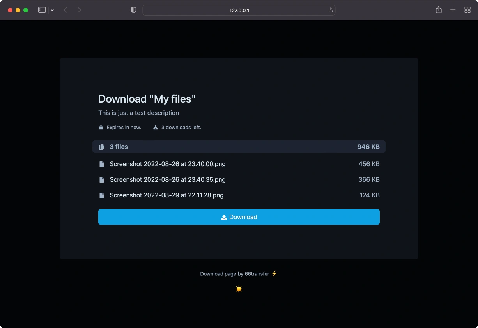The width and height of the screenshot is (478, 328).
Task: Click the address bar showing 127.0.0.1
Action: [x=239, y=10]
